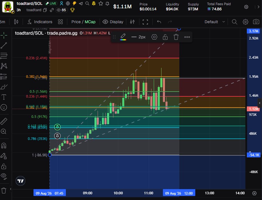The image size is (262, 200).
Task: Click the yellow lightning bolt icon
Action: pyautogui.click(x=74, y=3)
